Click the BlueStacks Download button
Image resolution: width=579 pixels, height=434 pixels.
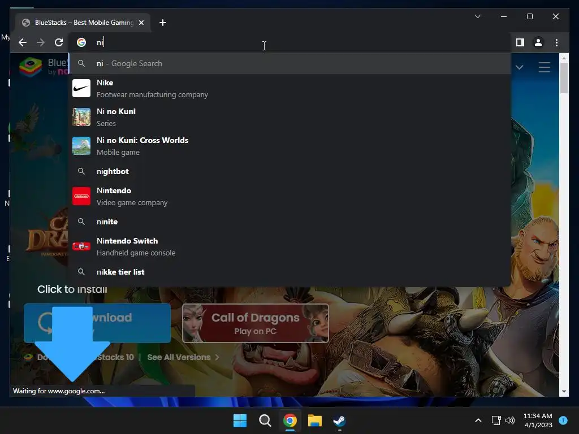[x=97, y=323]
